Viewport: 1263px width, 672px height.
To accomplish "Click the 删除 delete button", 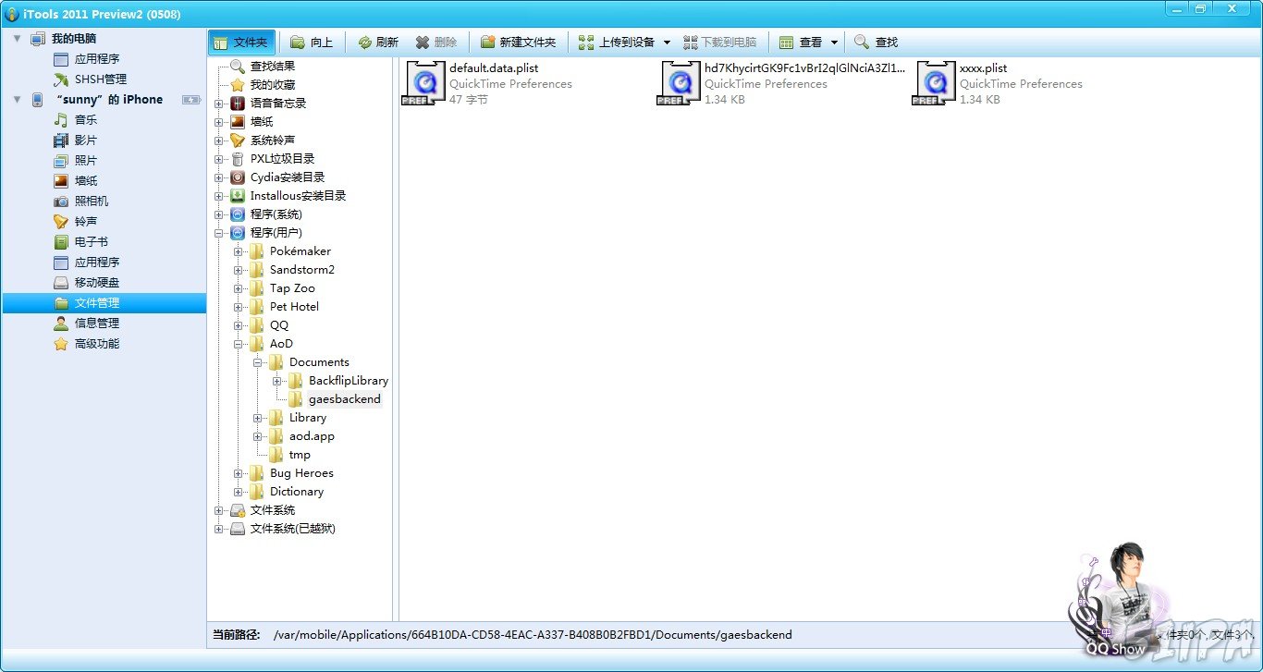I will coord(436,43).
